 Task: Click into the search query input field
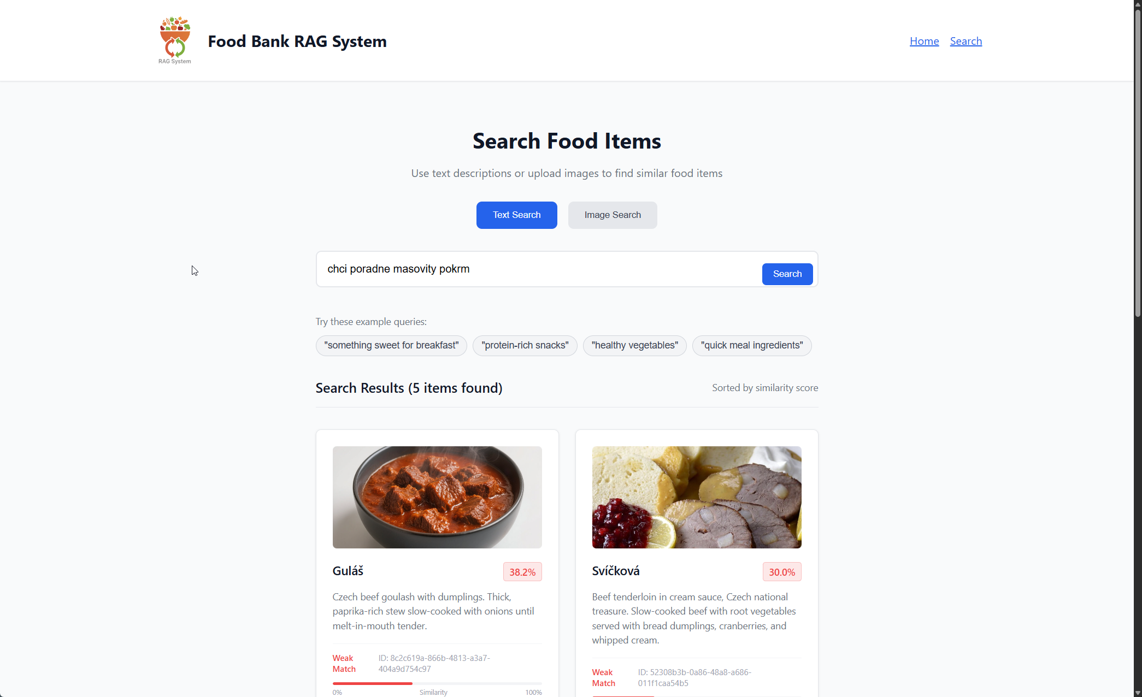tap(538, 269)
